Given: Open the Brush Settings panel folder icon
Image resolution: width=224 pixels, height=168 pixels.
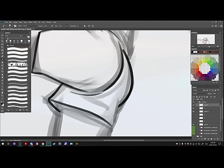Looking at the screenshot, I should pos(15,26).
